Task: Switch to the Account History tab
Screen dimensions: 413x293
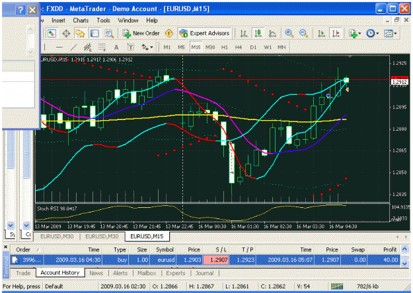Action: click(x=60, y=273)
